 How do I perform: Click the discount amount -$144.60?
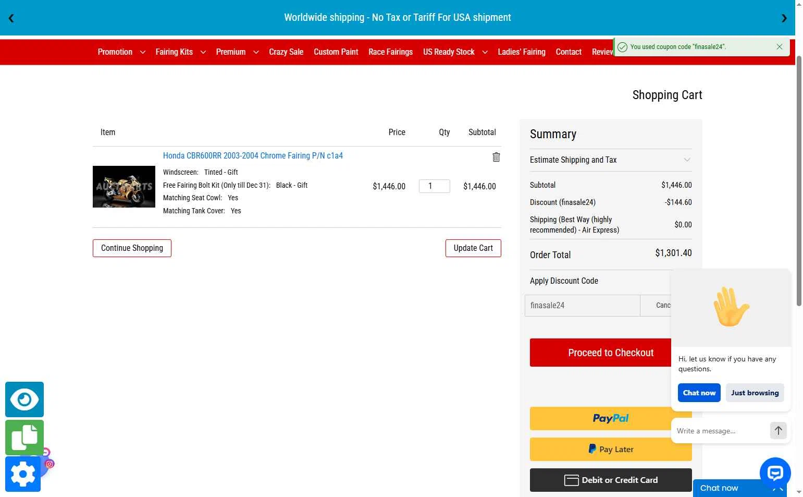[x=678, y=202]
